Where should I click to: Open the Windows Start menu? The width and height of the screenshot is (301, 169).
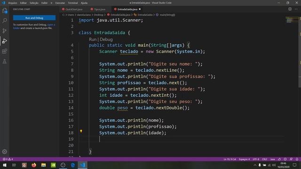click(x=5, y=165)
